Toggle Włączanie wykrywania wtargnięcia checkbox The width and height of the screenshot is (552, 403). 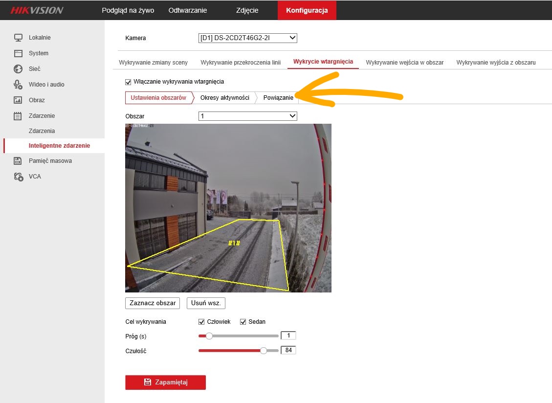click(x=129, y=82)
